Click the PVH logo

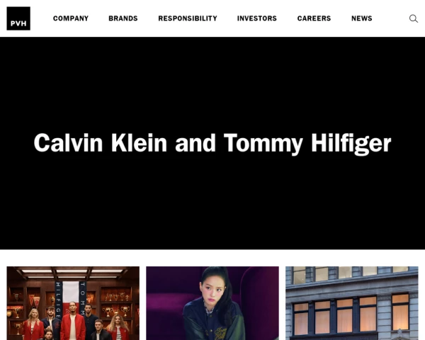(18, 18)
